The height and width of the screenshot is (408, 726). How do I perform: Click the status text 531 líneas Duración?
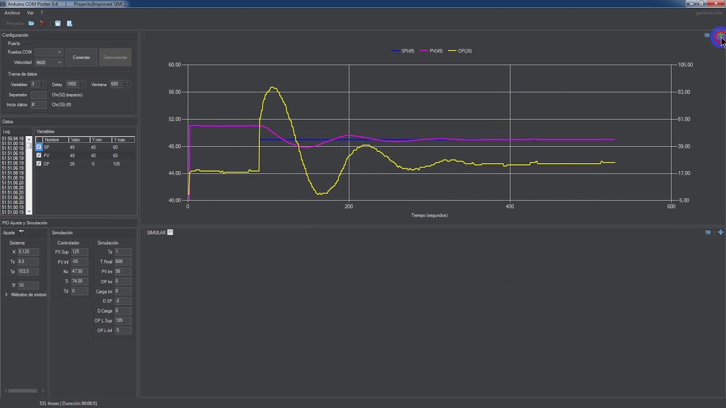click(x=68, y=403)
